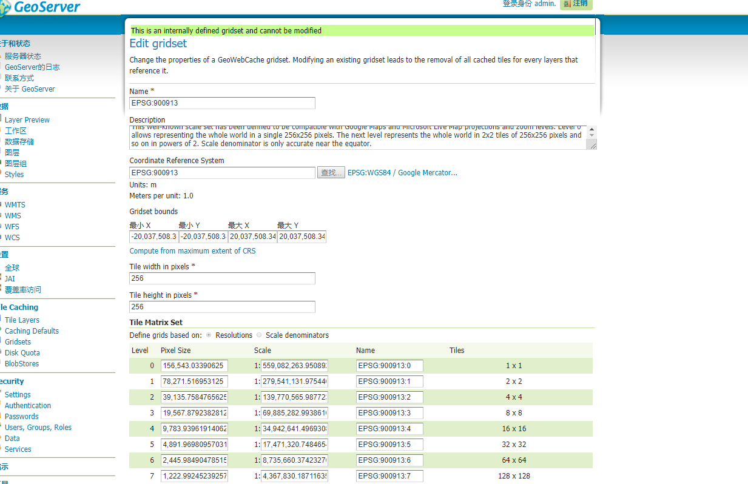The image size is (748, 484).
Task: Open the Styles sidebar link
Action: point(15,175)
